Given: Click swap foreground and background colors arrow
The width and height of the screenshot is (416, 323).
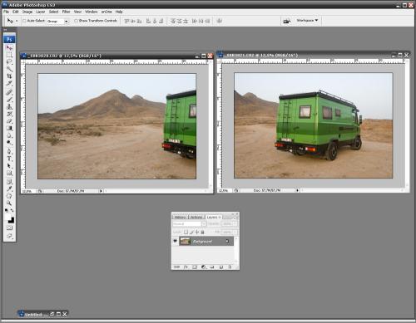Looking at the screenshot, I should tap(12, 211).
